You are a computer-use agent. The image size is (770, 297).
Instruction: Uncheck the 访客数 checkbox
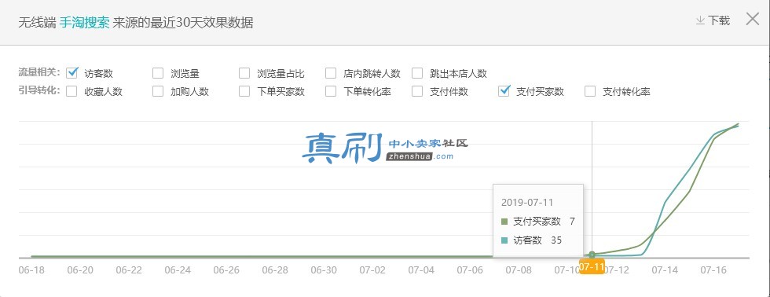click(71, 72)
